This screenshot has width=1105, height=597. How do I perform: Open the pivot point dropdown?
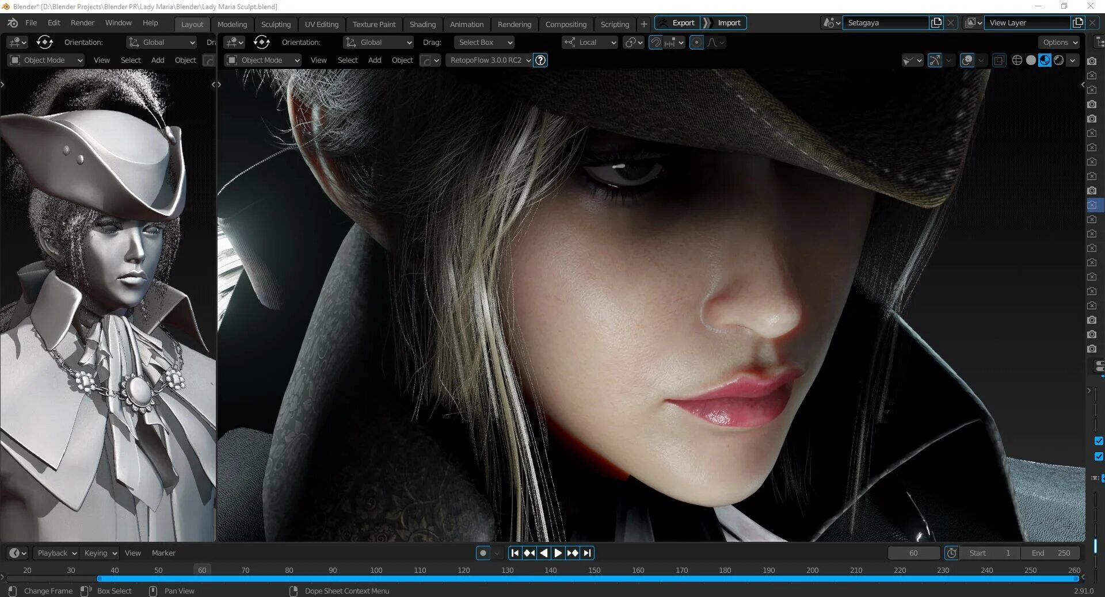click(x=634, y=42)
